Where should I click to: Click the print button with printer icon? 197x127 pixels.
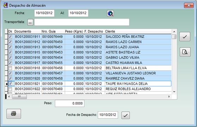(14, 114)
